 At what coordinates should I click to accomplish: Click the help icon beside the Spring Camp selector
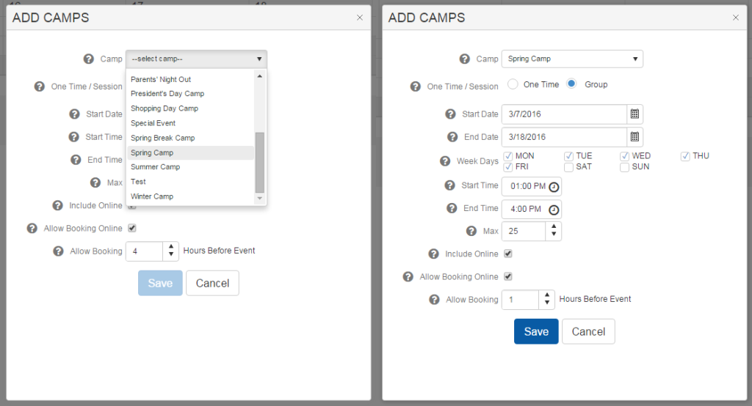(x=464, y=59)
